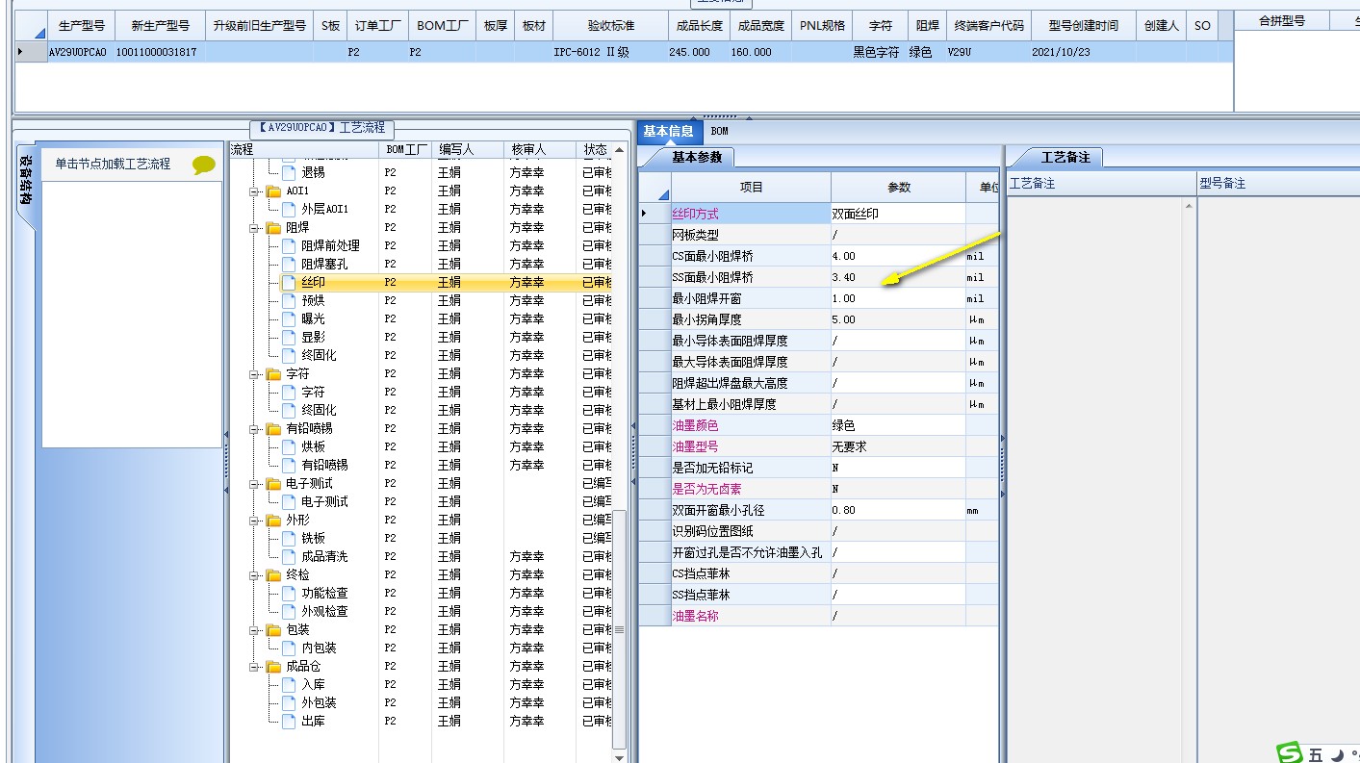Screen dimensions: 1360x763
Task: Click the 油墨颜色 value 绿色
Action: (x=898, y=425)
